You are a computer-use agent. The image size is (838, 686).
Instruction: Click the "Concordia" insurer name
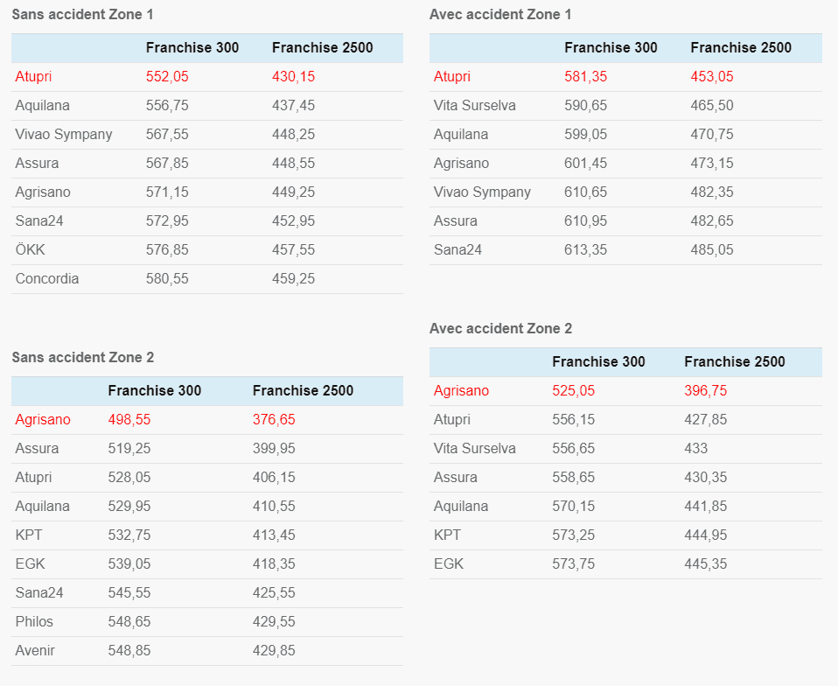[47, 278]
